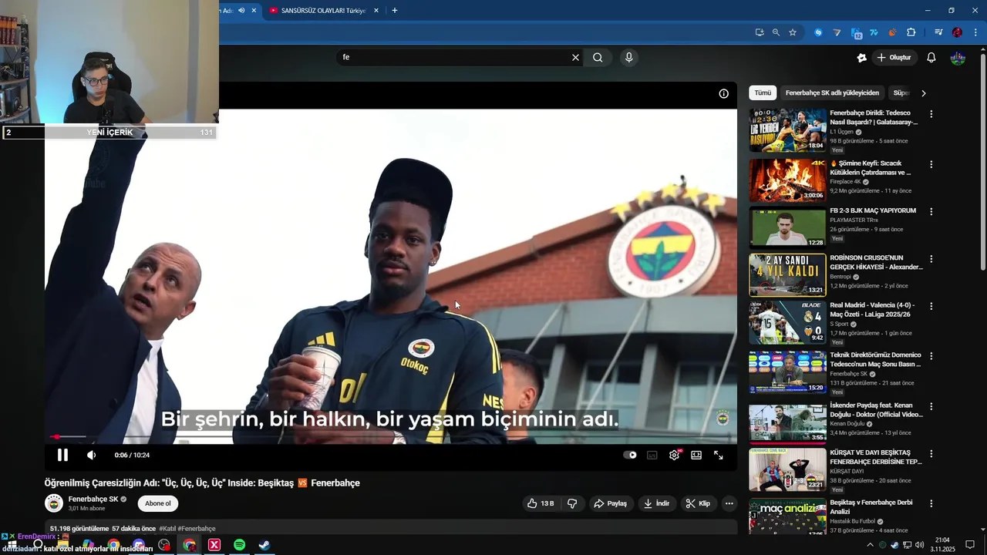
Task: Open the FB 2-3 BJK MAÇ YAPIYORUM title
Action: [873, 210]
